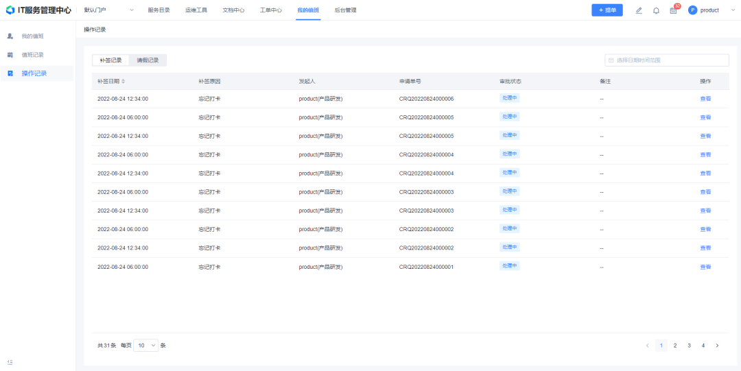The width and height of the screenshot is (741, 371).
Task: Click order number CRQ20220824000001
Action: click(426, 267)
